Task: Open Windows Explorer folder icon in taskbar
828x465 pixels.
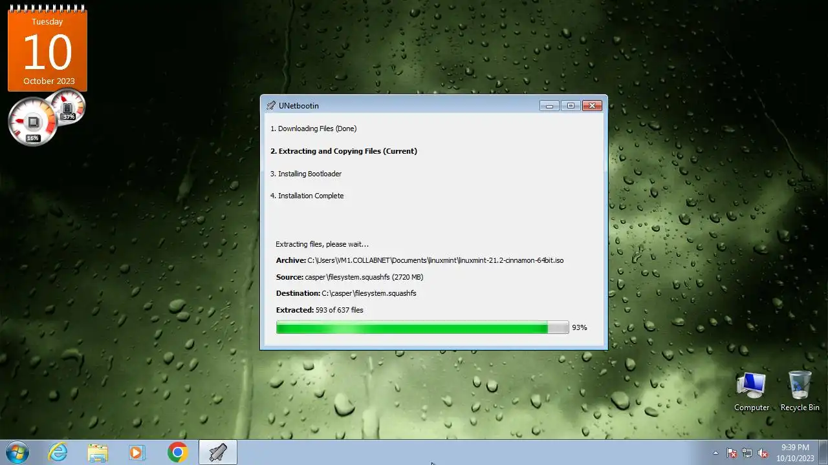Action: pyautogui.click(x=98, y=452)
